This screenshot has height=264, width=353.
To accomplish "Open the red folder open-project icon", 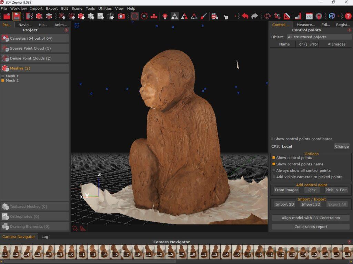I will click(7, 16).
